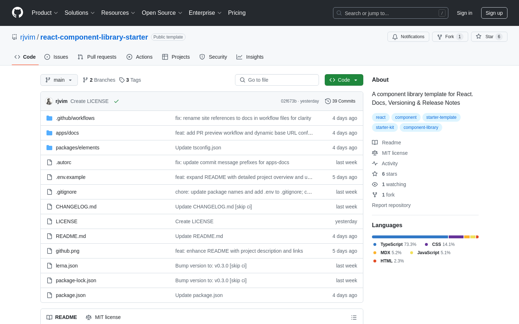The width and height of the screenshot is (519, 324).
Task: Click the MIT license scale icon in About
Action: pos(375,153)
